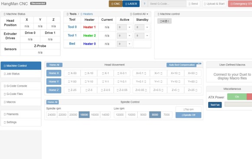Image resolution: width=252 pixels, height=159 pixels.
Task: Click the Top rpm button
Action: click(x=189, y=109)
